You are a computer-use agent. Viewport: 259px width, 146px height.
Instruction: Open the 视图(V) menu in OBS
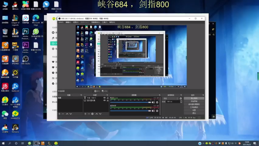76,22
